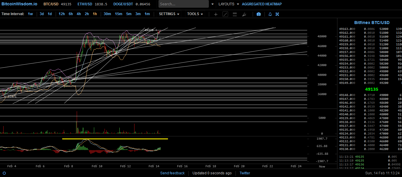Open the BitcoinWisdom.io home link
Viewport: 402px width, 177px height.
click(x=19, y=4)
